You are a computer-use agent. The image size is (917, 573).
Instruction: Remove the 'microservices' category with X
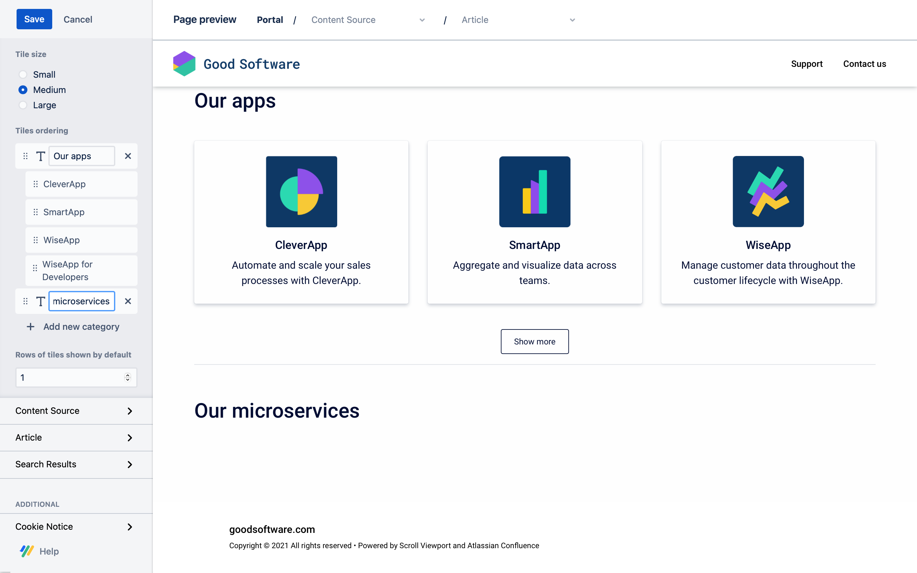pos(128,301)
